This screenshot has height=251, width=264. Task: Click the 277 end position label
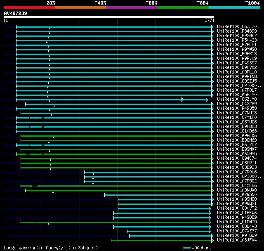click(208, 20)
